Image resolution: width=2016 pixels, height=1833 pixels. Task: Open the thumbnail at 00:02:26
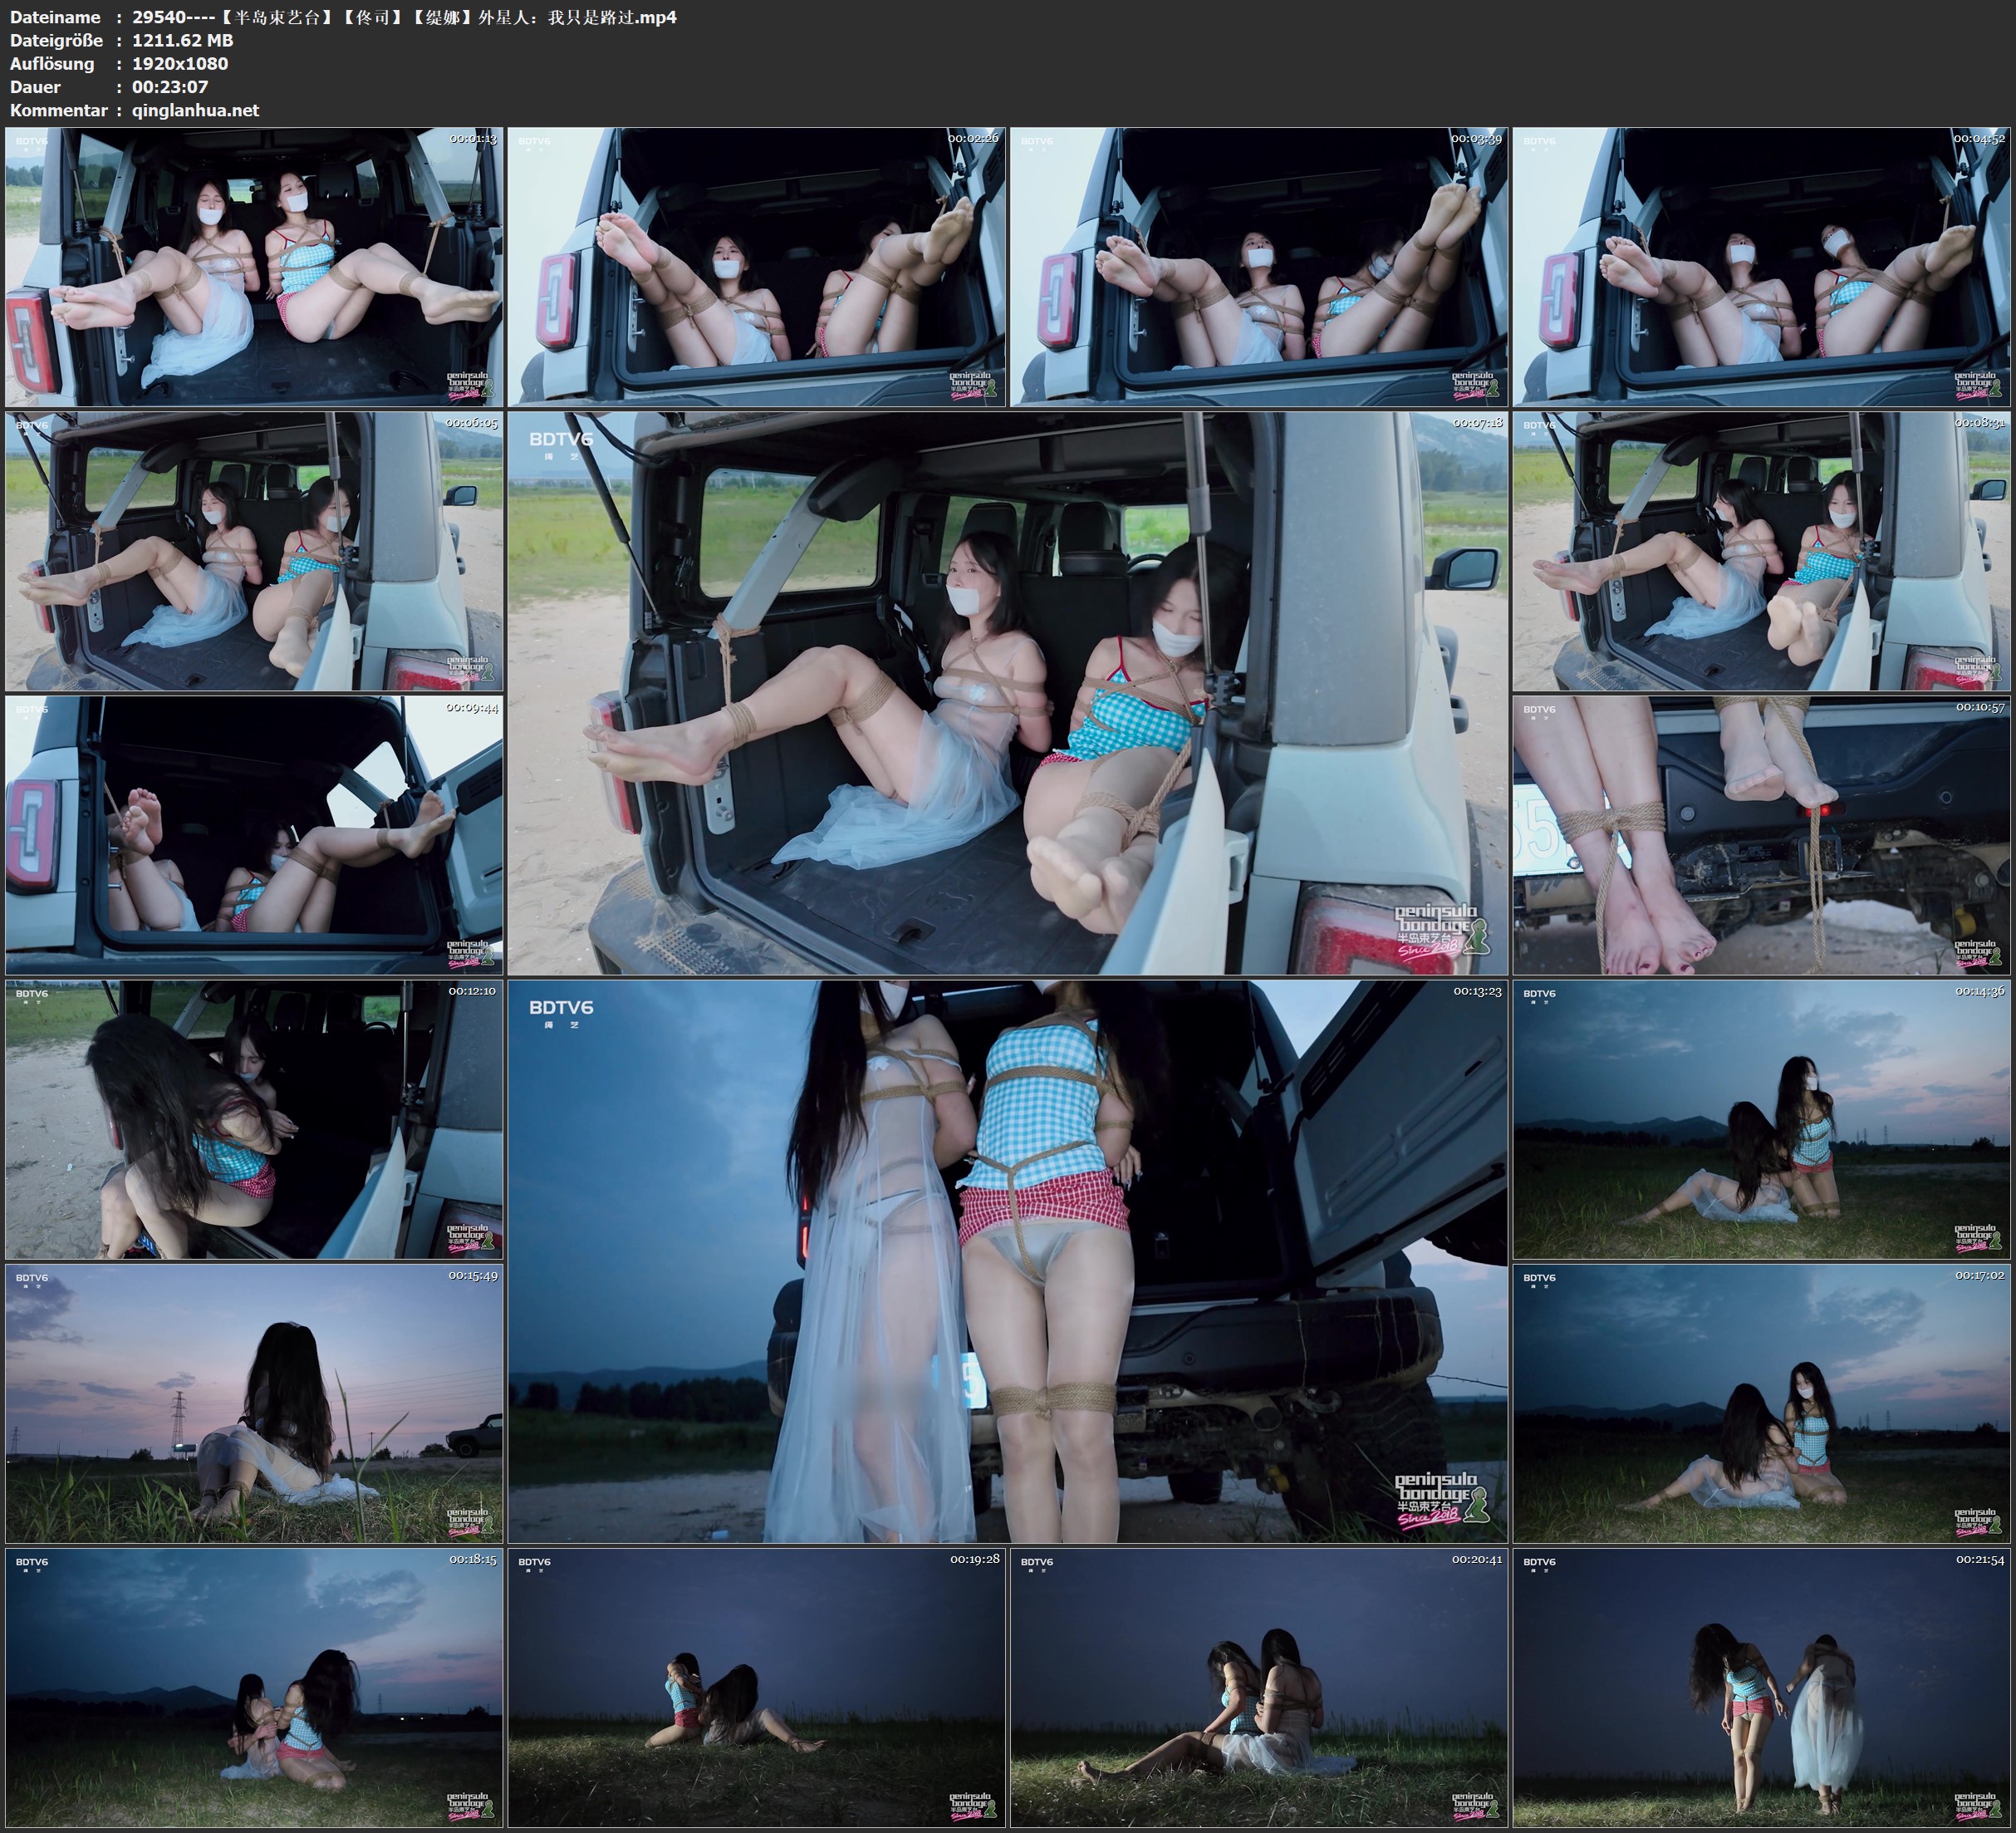(x=756, y=266)
